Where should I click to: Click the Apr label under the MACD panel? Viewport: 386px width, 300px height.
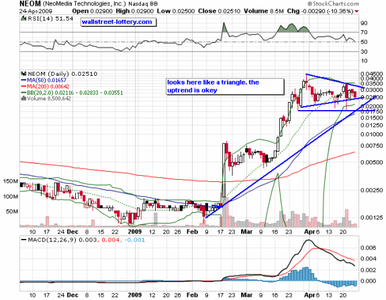[309, 295]
